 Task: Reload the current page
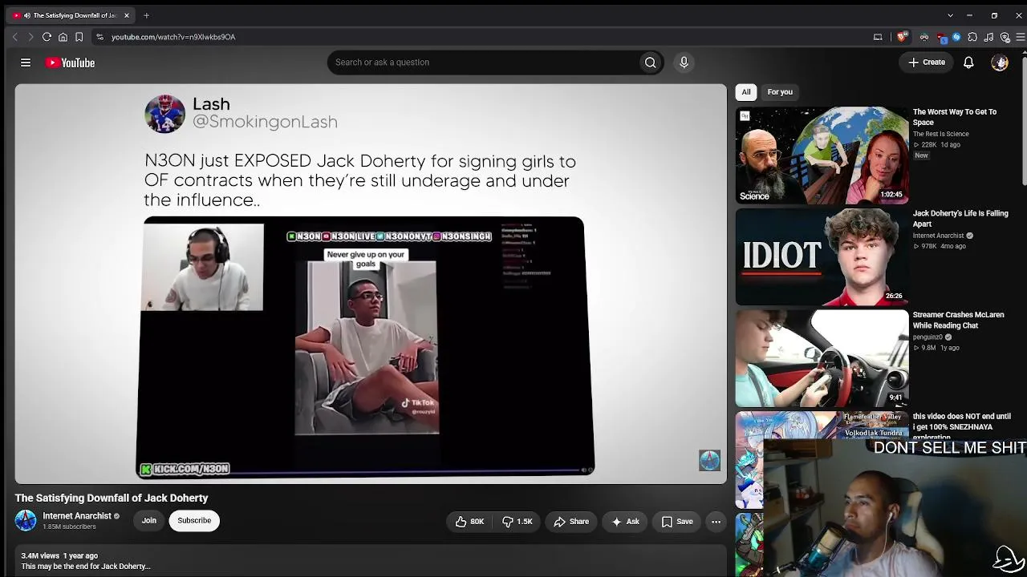click(x=47, y=37)
